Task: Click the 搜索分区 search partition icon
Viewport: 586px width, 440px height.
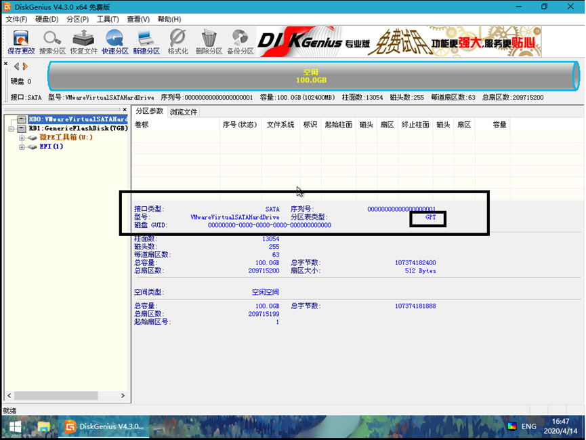Action: click(x=52, y=42)
